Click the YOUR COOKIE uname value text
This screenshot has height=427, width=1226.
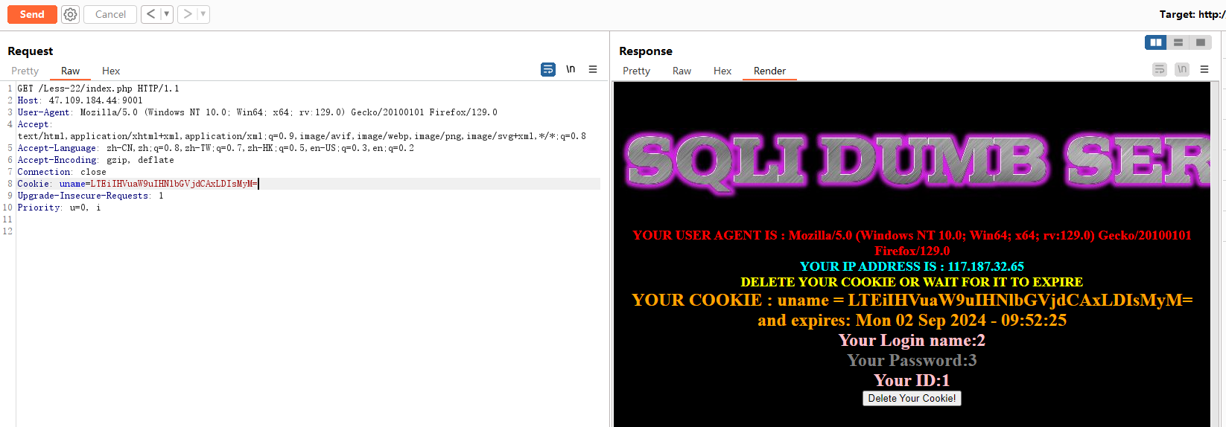pyautogui.click(x=1020, y=301)
